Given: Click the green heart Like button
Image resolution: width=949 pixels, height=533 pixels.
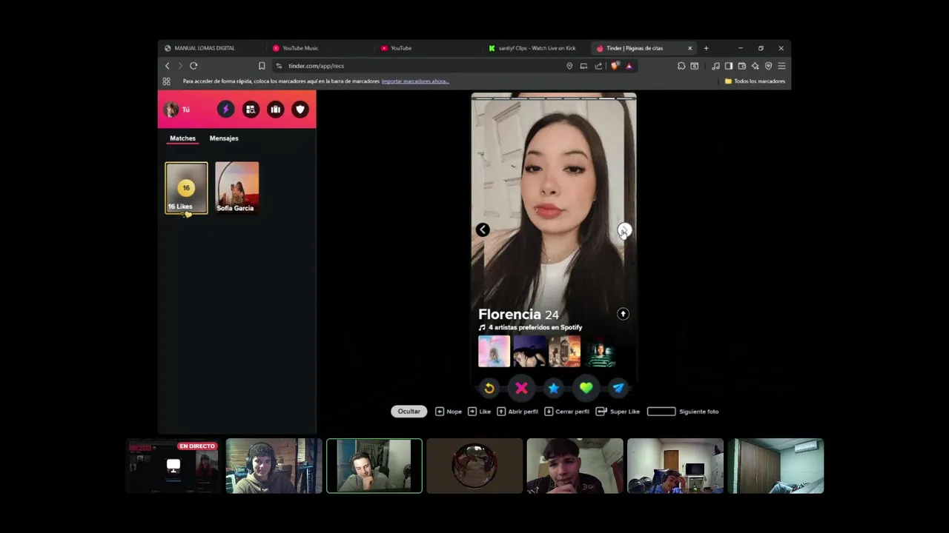Looking at the screenshot, I should 586,388.
